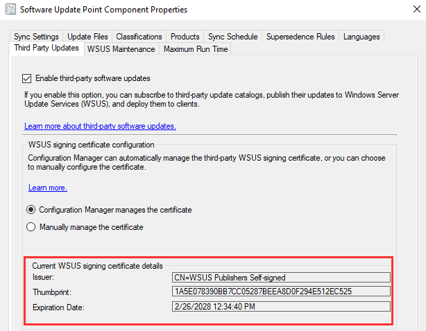Go to the Maximum Run Time tab
Viewport: 426px width, 331px height.
(x=196, y=49)
